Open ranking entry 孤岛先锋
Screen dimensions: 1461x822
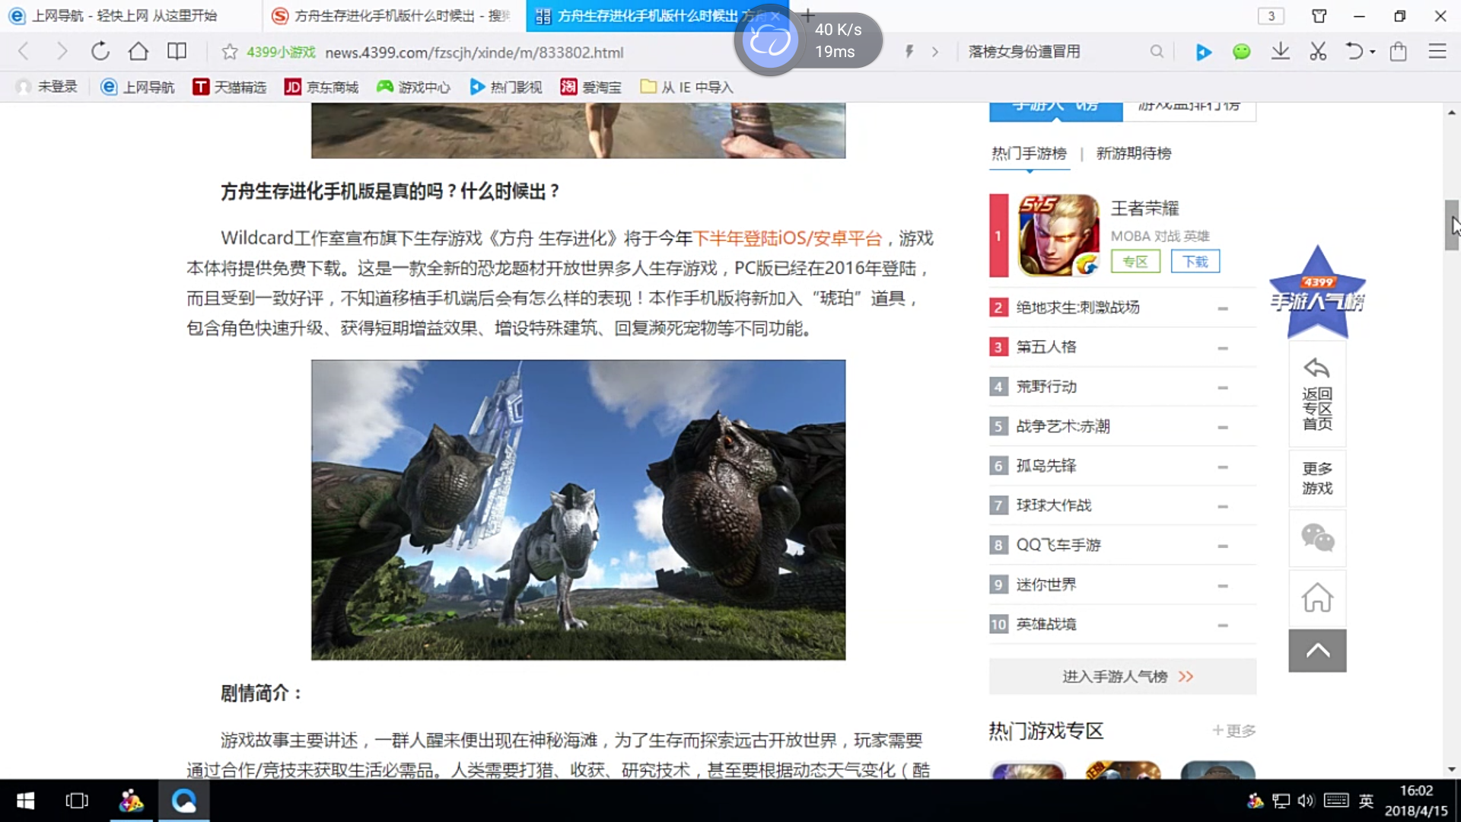click(x=1046, y=466)
